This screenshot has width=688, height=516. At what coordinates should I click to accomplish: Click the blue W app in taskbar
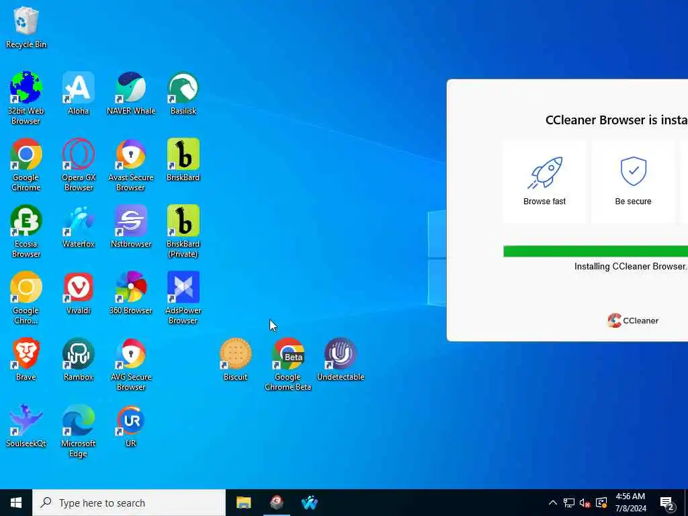click(309, 503)
